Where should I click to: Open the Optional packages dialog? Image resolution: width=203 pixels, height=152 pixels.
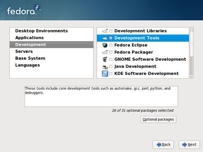[158, 119]
